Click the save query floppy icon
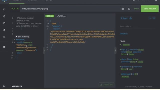This screenshot has width=160, height=90. point(123,9)
